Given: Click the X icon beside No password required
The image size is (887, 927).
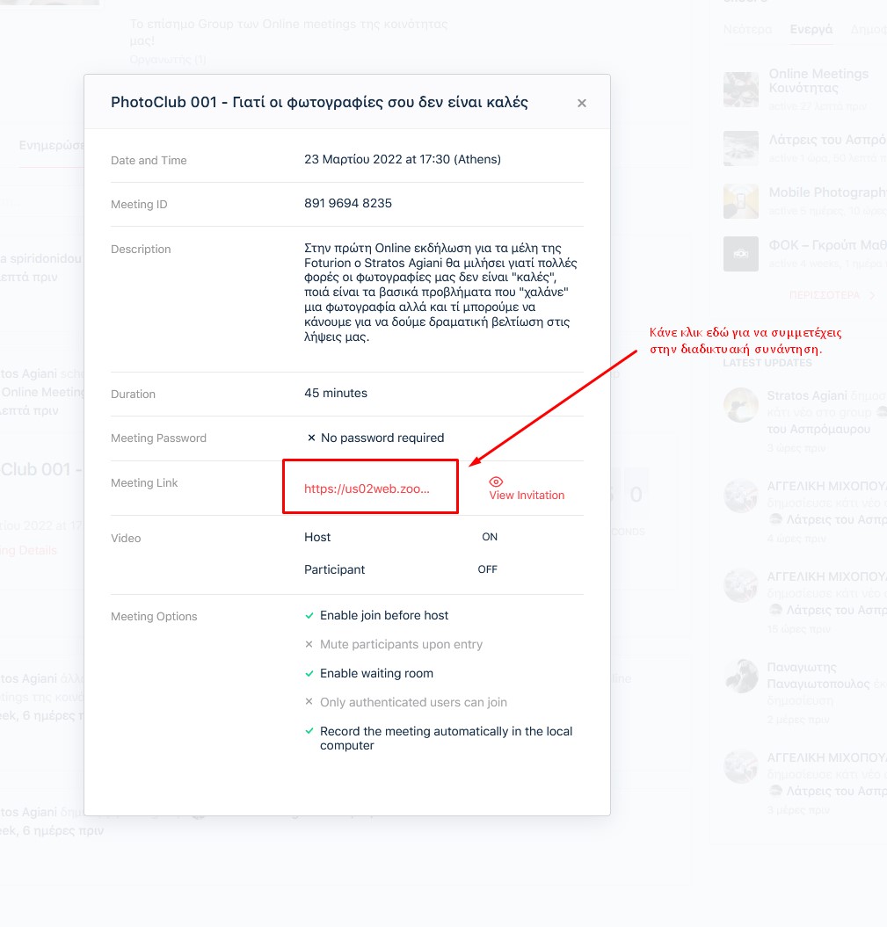Looking at the screenshot, I should click(311, 438).
